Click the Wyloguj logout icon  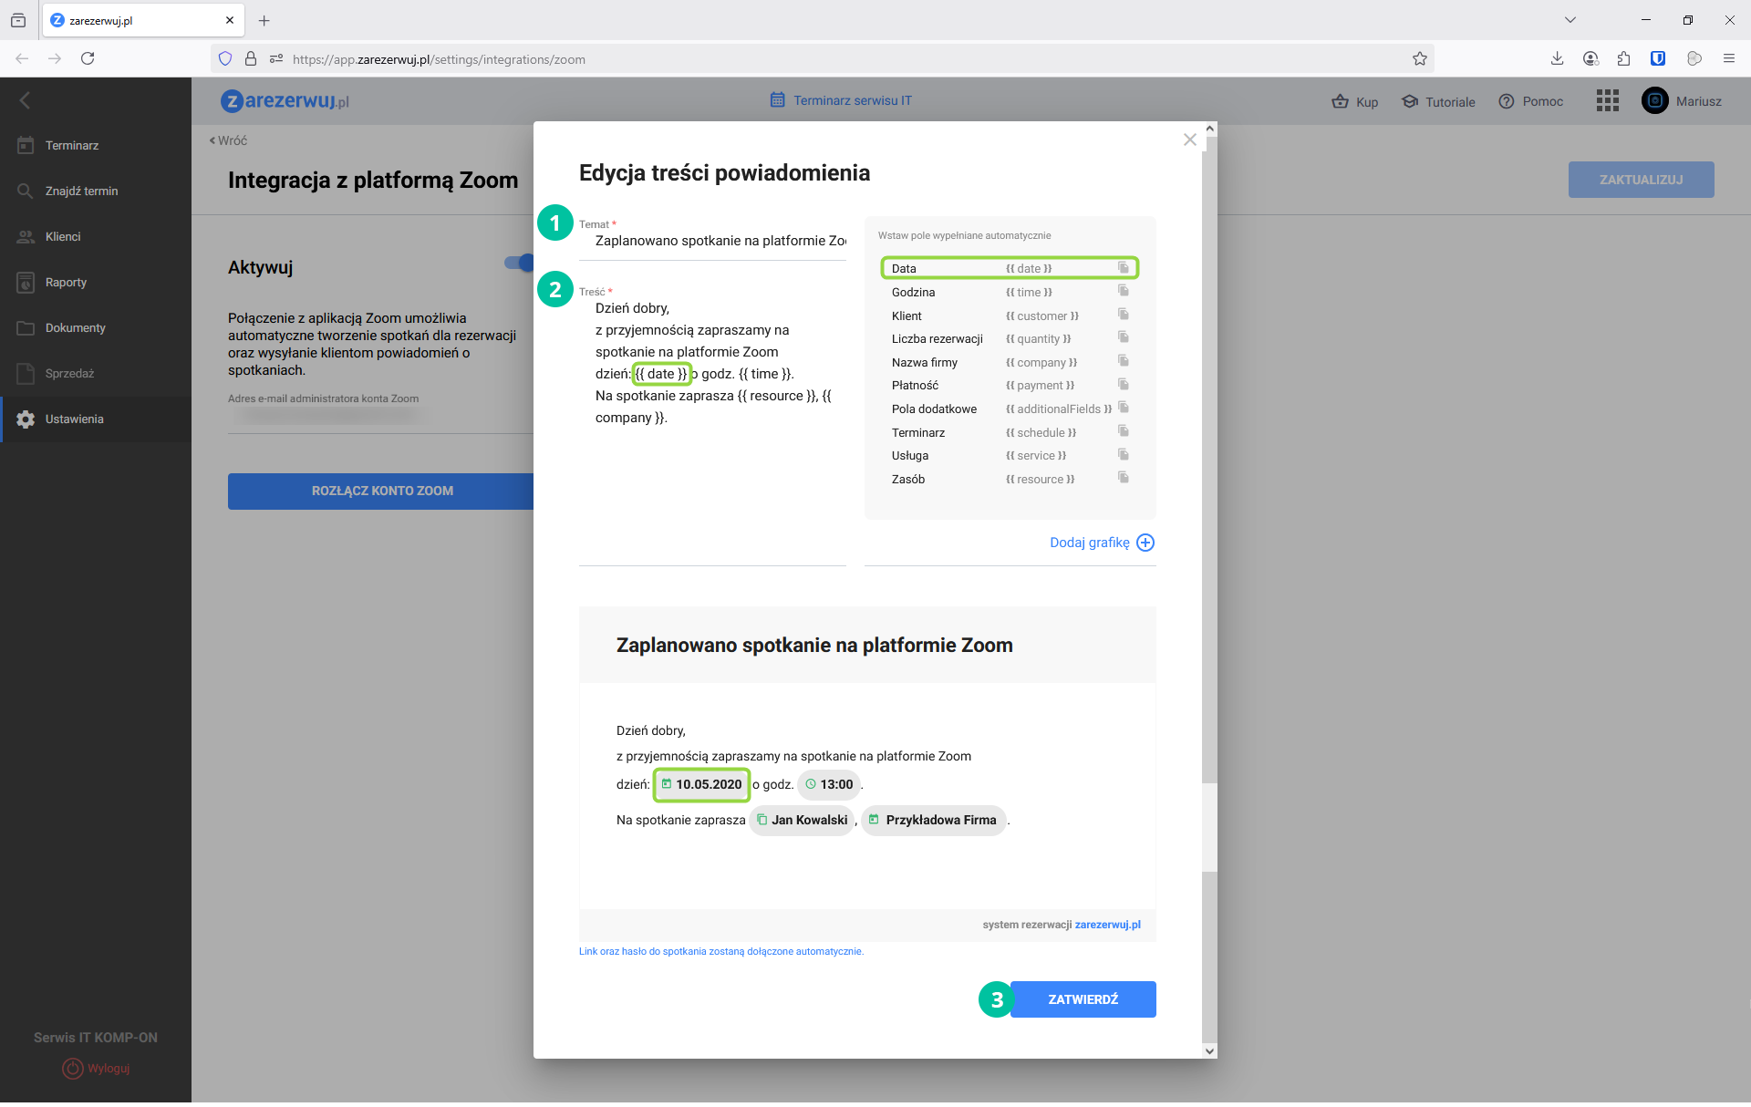pos(73,1068)
